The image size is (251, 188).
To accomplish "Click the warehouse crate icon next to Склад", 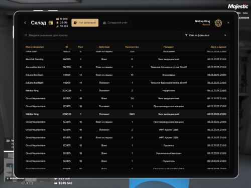I will (51, 23).
